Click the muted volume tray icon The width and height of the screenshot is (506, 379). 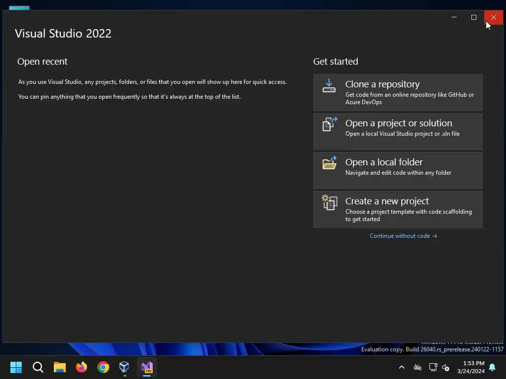[x=446, y=367]
